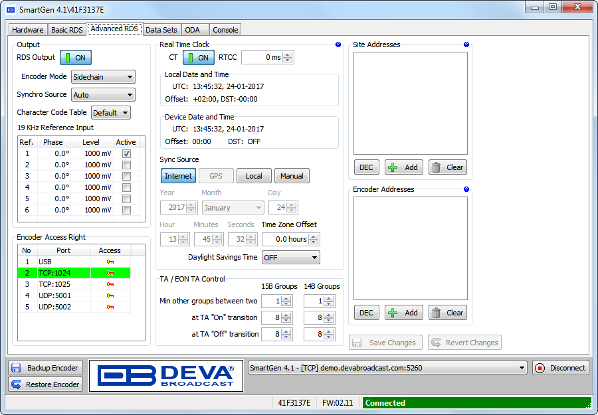Click inside Encoder Addresses list box
Screen dimensions: 598x415
(411, 248)
